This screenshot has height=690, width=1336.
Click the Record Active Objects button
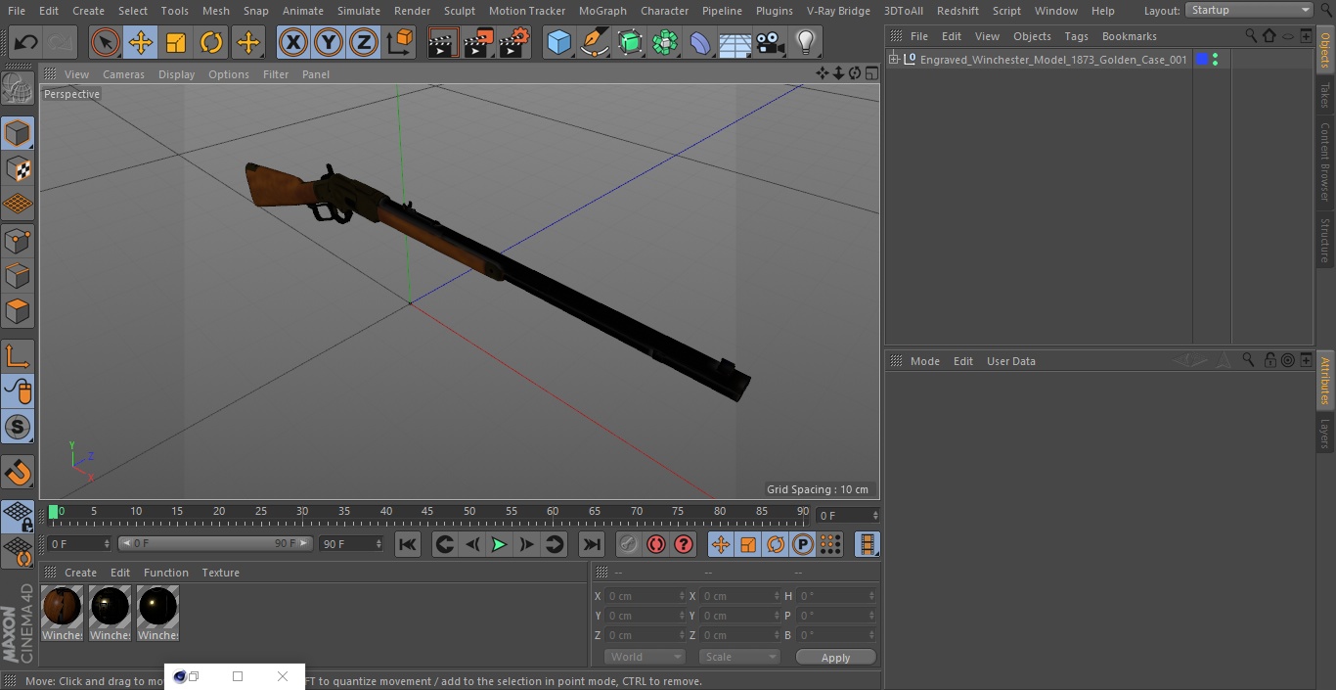628,544
